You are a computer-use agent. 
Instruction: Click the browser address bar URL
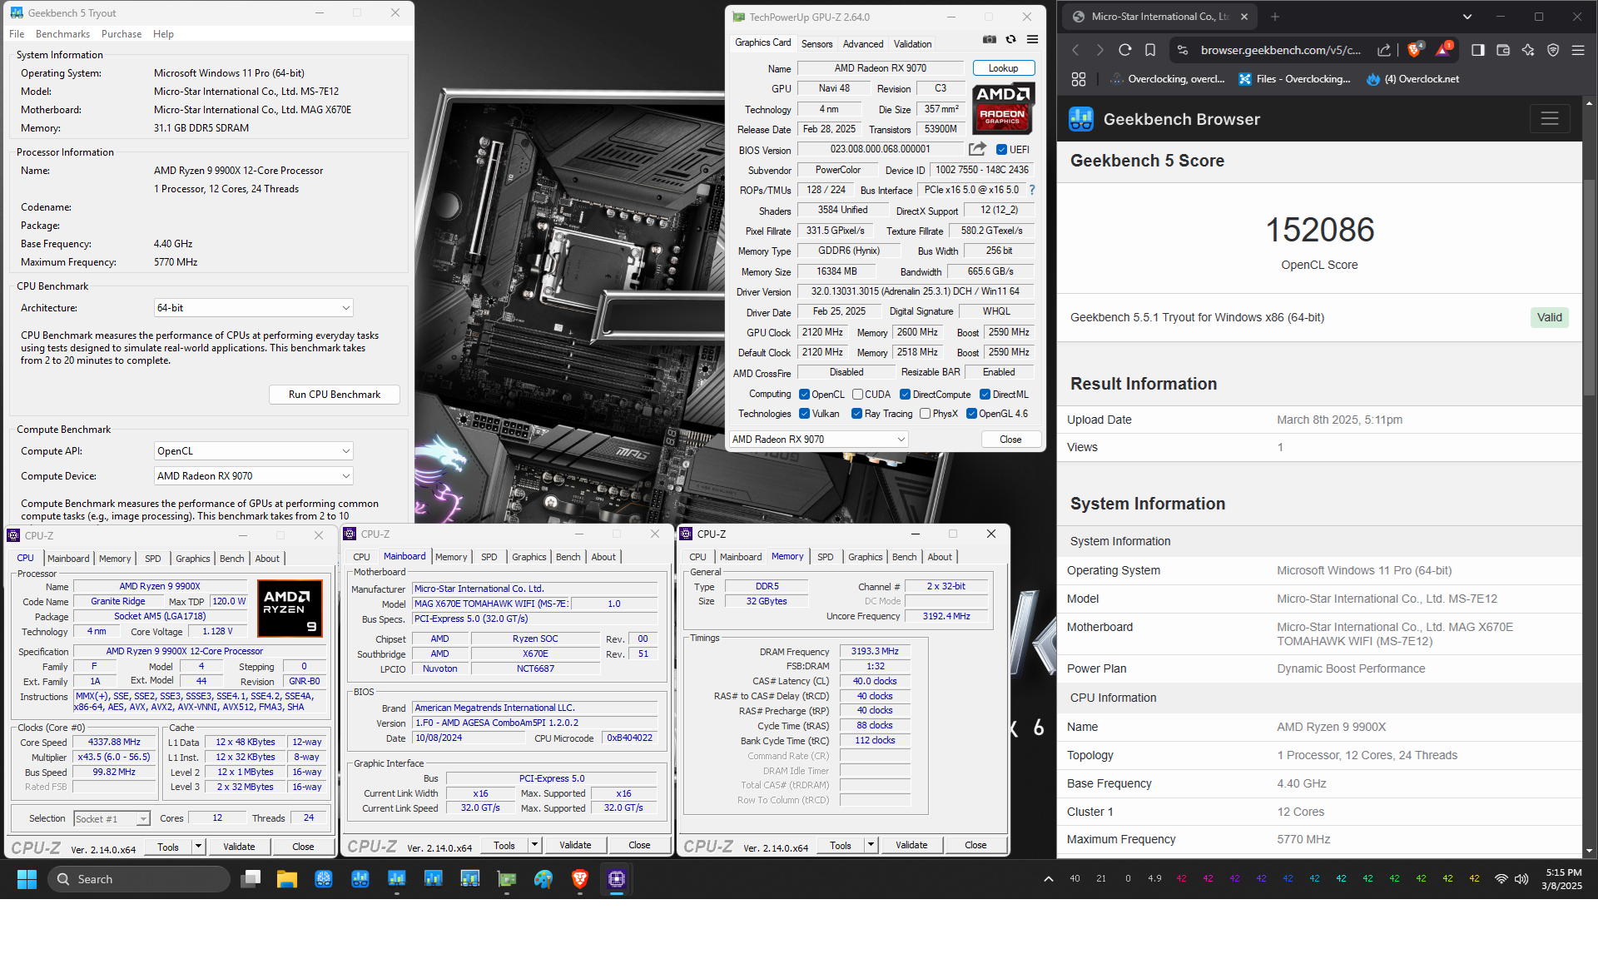click(x=1280, y=50)
